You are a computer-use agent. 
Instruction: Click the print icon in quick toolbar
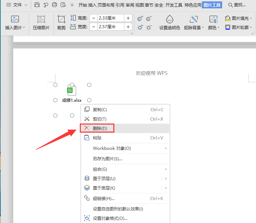click(x=54, y=5)
